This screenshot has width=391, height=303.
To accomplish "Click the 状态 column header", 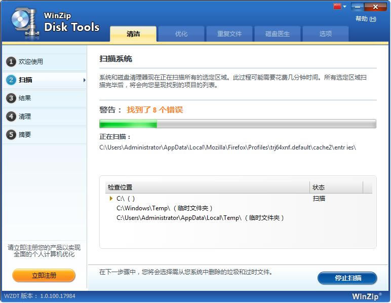I will 336,187.
